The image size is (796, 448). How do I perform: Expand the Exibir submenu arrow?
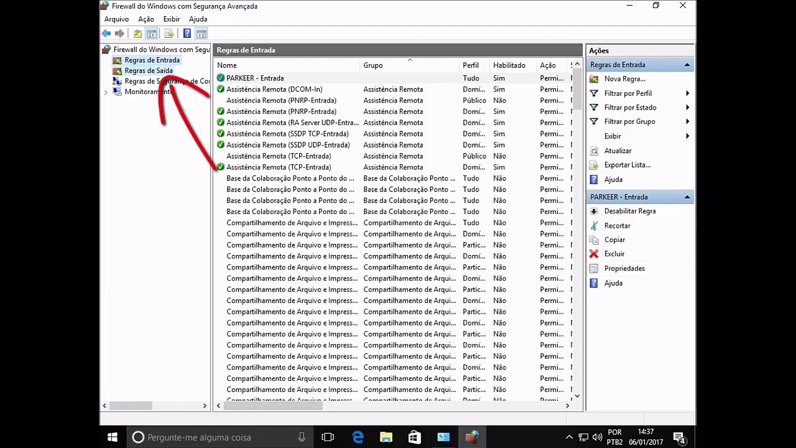coord(688,136)
